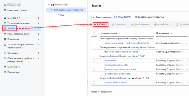Viewport: 189px width, 96px height.
Task: Click the Параметры gear icon
Action: (x=5, y=72)
